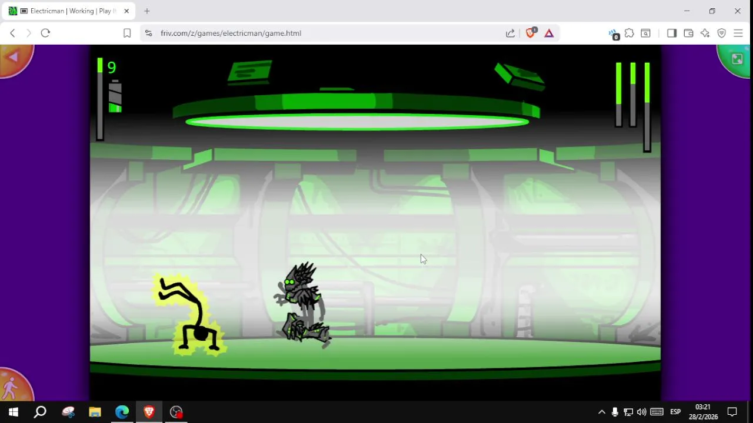
Task: Click the browser back arrow
Action: pos(12,33)
